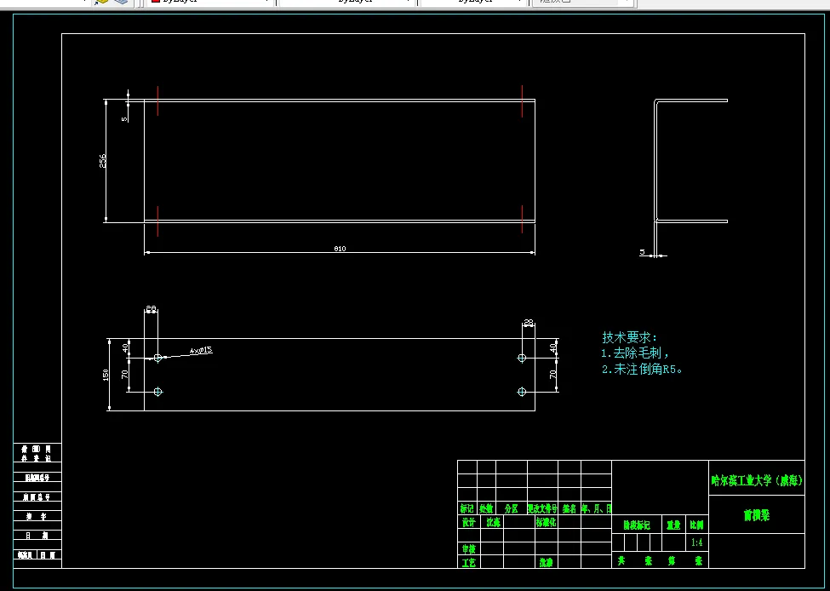
Task: Select the 4xØ15 hole callout text
Action: click(x=201, y=350)
